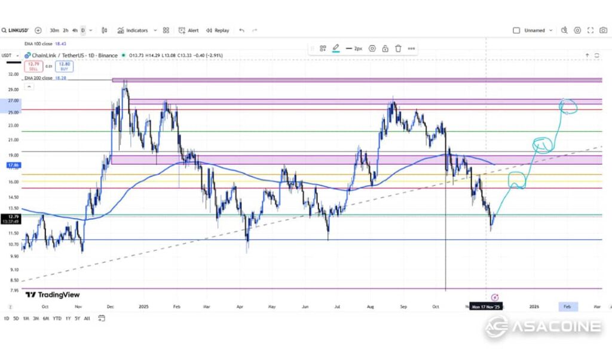This screenshot has height=350, width=612.
Task: Expand the timeframe interval dropdown arrow
Action: (90, 30)
